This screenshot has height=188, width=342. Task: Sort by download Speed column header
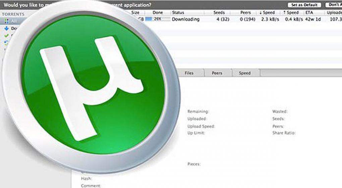pos(267,12)
